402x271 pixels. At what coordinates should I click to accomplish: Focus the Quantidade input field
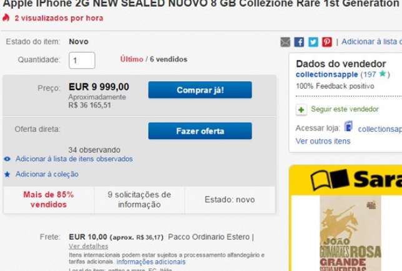click(82, 61)
